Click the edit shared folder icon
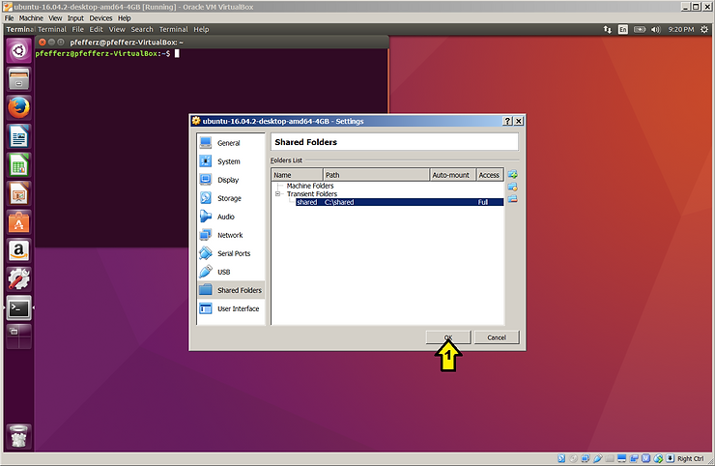This screenshot has width=715, height=466. (x=513, y=187)
